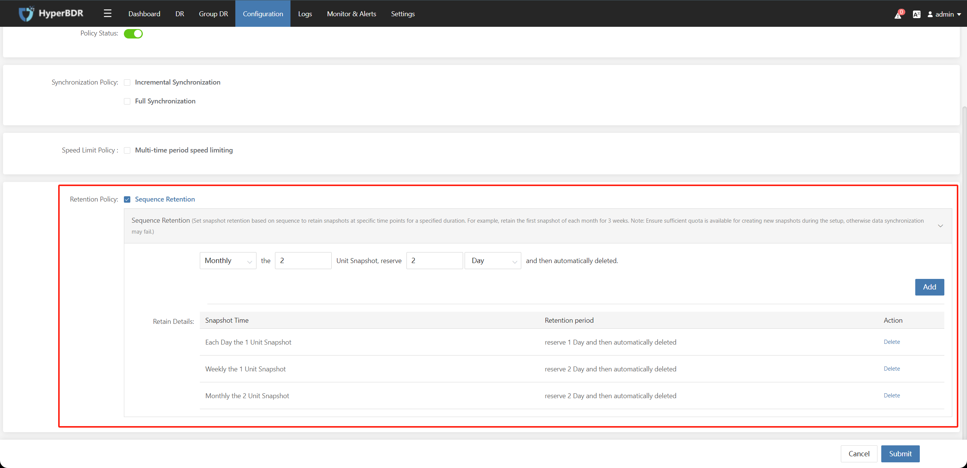The width and height of the screenshot is (967, 468).
Task: Check Multi-time period speed limiting
Action: click(127, 150)
